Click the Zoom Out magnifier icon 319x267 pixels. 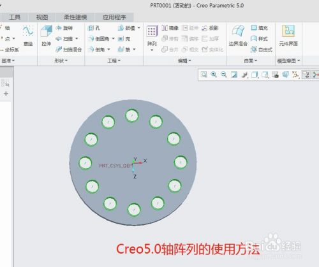click(x=224, y=75)
